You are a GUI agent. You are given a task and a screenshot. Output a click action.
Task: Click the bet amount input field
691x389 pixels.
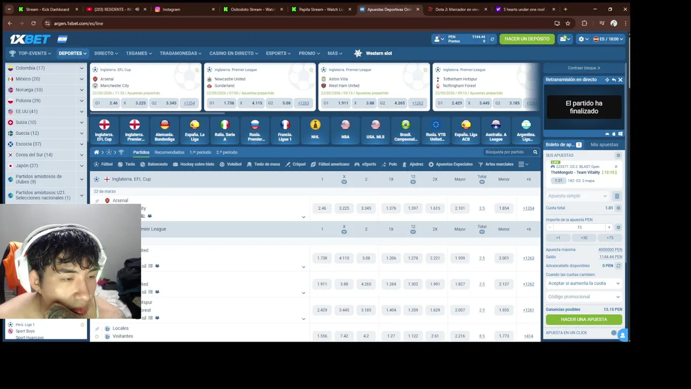[579, 227]
